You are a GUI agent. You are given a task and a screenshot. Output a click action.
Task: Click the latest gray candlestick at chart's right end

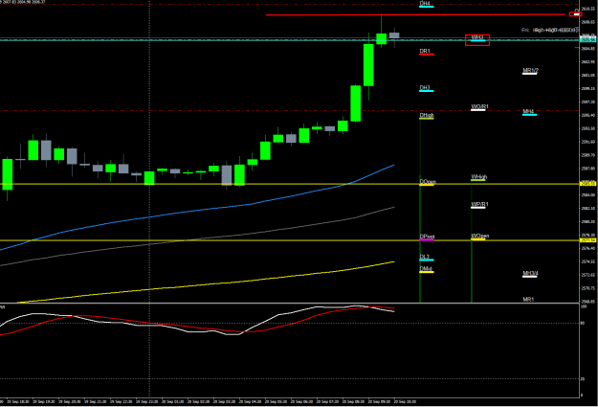[394, 35]
